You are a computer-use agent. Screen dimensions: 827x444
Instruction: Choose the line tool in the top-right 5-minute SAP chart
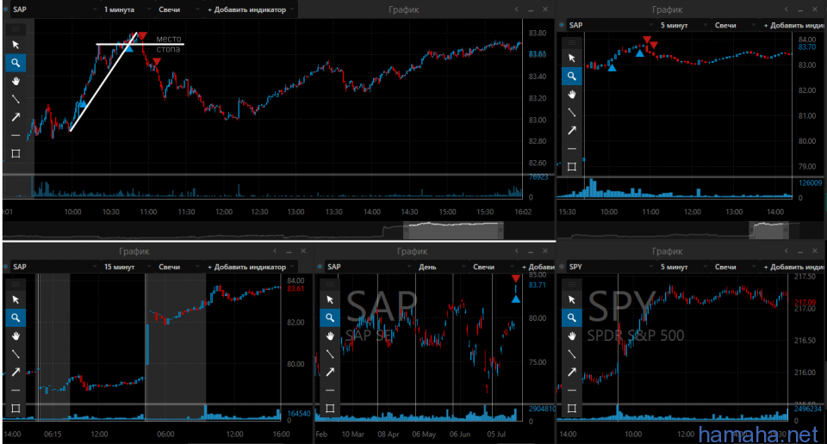click(572, 112)
